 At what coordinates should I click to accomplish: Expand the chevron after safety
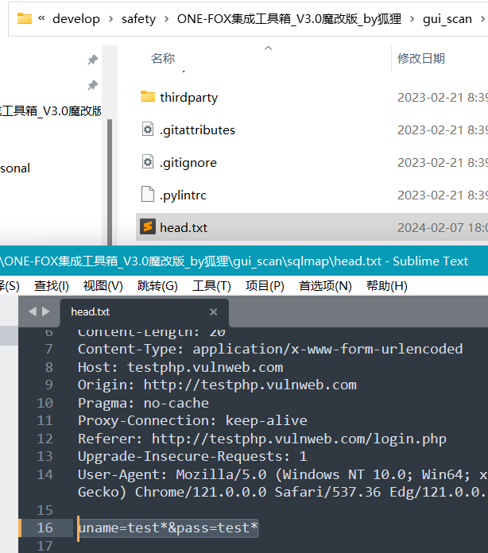166,19
